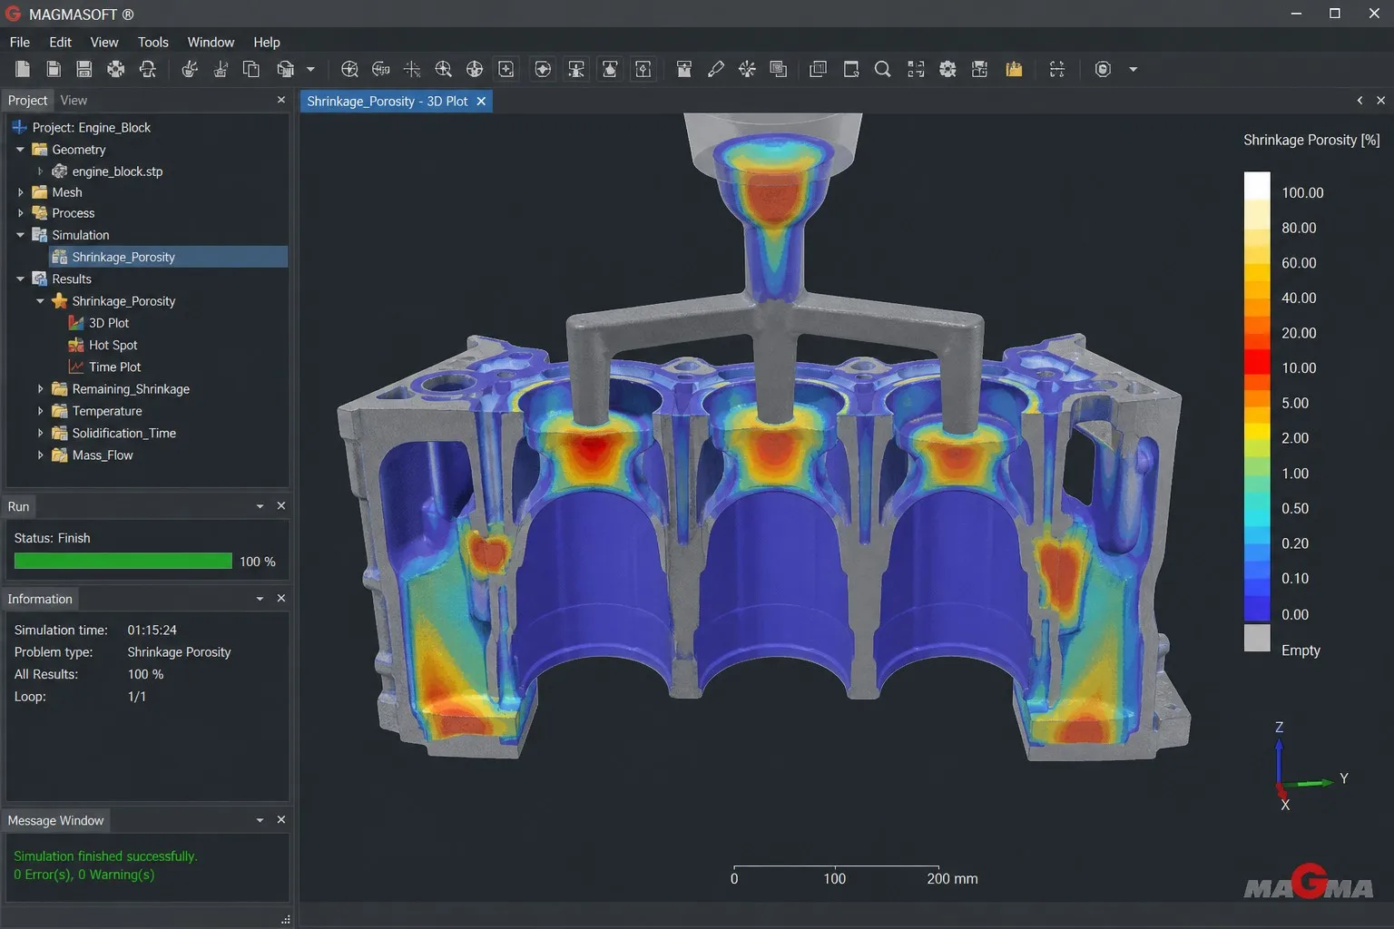This screenshot has height=929, width=1394.
Task: Collapse the Results tree node
Action: [x=20, y=279]
